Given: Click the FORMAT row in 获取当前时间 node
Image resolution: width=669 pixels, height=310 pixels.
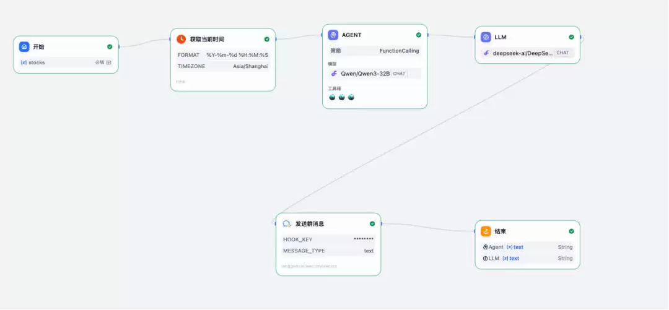Looking at the screenshot, I should 223,55.
